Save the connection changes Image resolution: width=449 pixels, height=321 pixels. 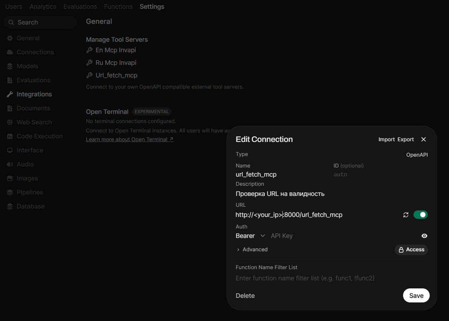pos(416,295)
